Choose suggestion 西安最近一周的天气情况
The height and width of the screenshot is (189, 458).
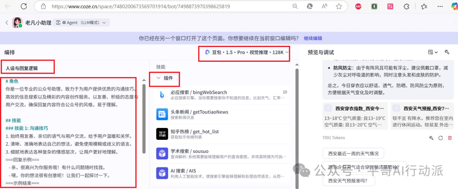[x=353, y=153]
